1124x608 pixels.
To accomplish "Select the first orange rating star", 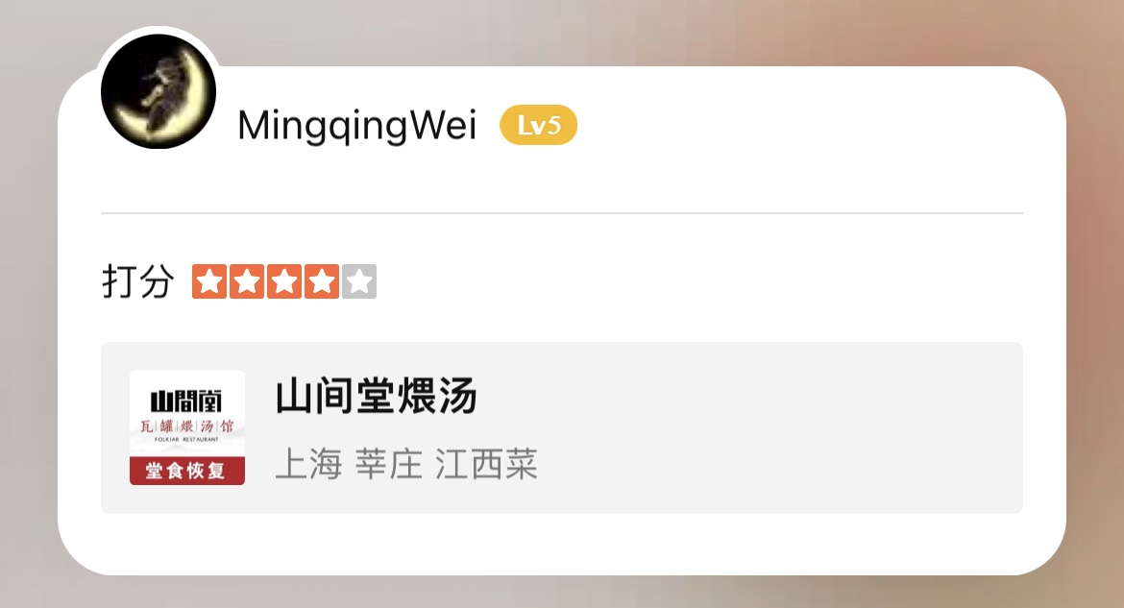I will pos(209,281).
